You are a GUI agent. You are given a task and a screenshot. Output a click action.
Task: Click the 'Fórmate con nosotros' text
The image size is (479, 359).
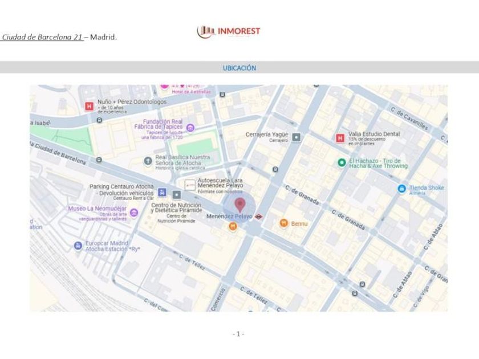220,191
